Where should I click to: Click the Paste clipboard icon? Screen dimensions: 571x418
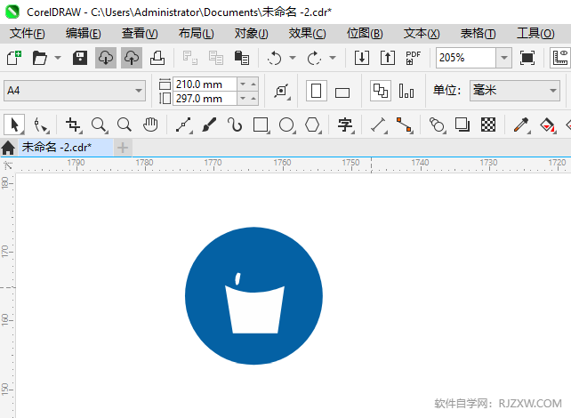pos(241,58)
